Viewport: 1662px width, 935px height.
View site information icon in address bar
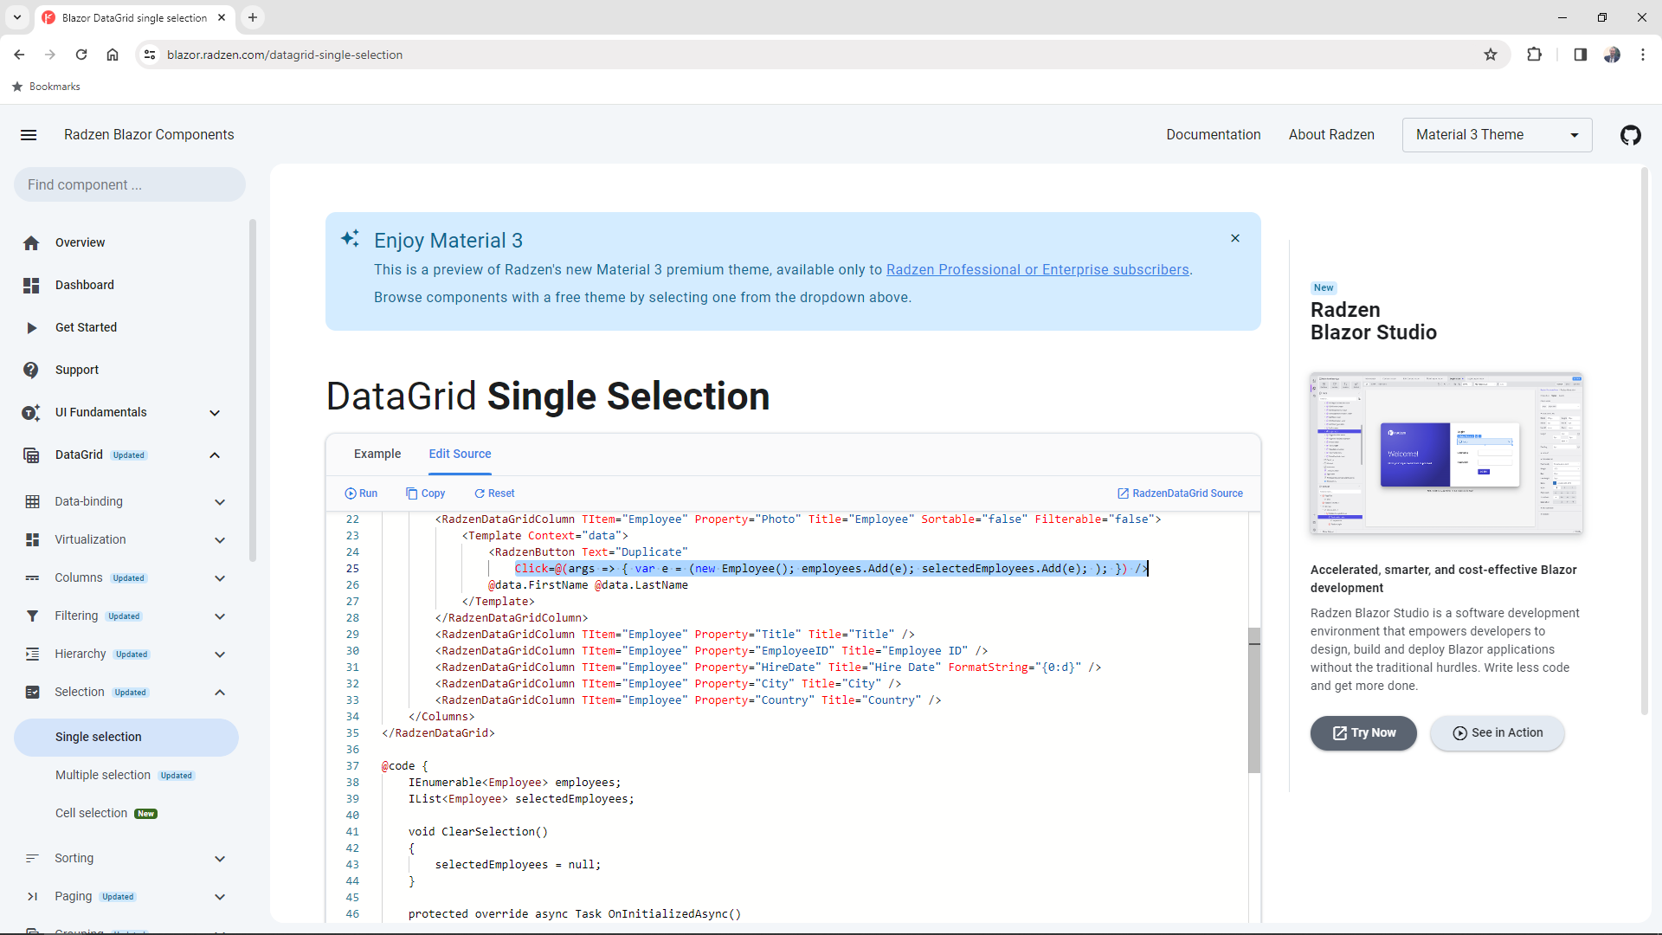click(x=150, y=55)
